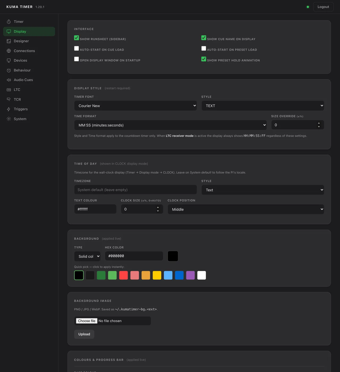
Task: Enable Auto-start on cue load
Action: point(76,48)
